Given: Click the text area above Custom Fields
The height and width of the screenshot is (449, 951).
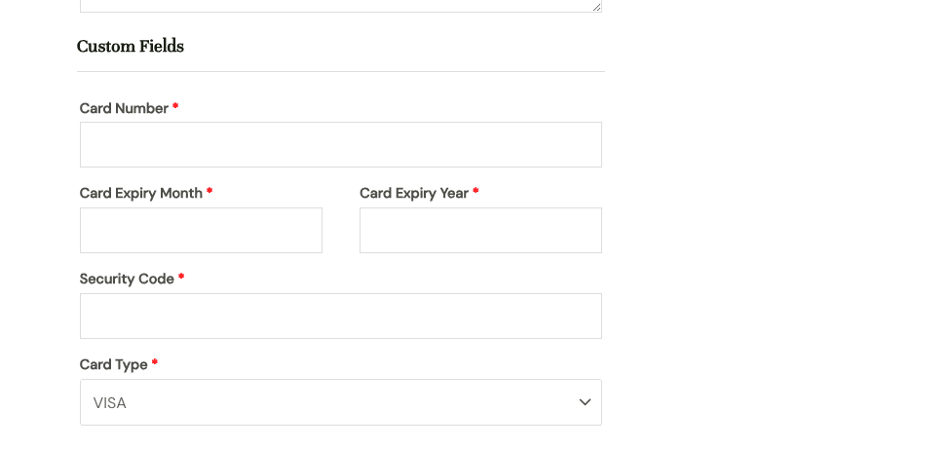Looking at the screenshot, I should 340,5.
